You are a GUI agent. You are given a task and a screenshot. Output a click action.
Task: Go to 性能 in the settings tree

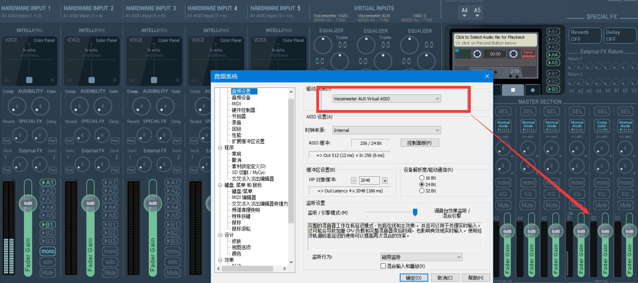click(236, 135)
